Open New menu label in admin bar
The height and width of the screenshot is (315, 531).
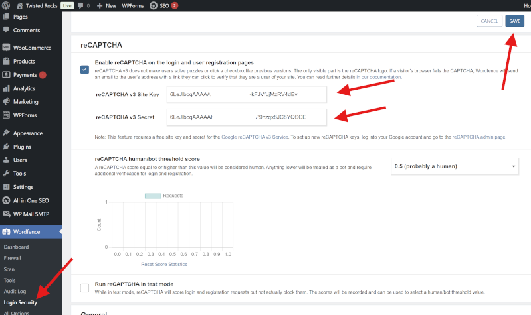point(111,6)
